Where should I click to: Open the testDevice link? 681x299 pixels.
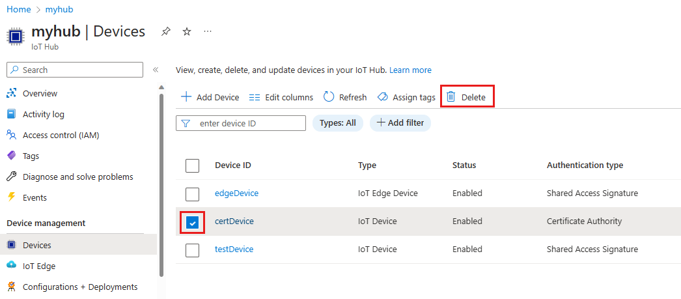234,249
